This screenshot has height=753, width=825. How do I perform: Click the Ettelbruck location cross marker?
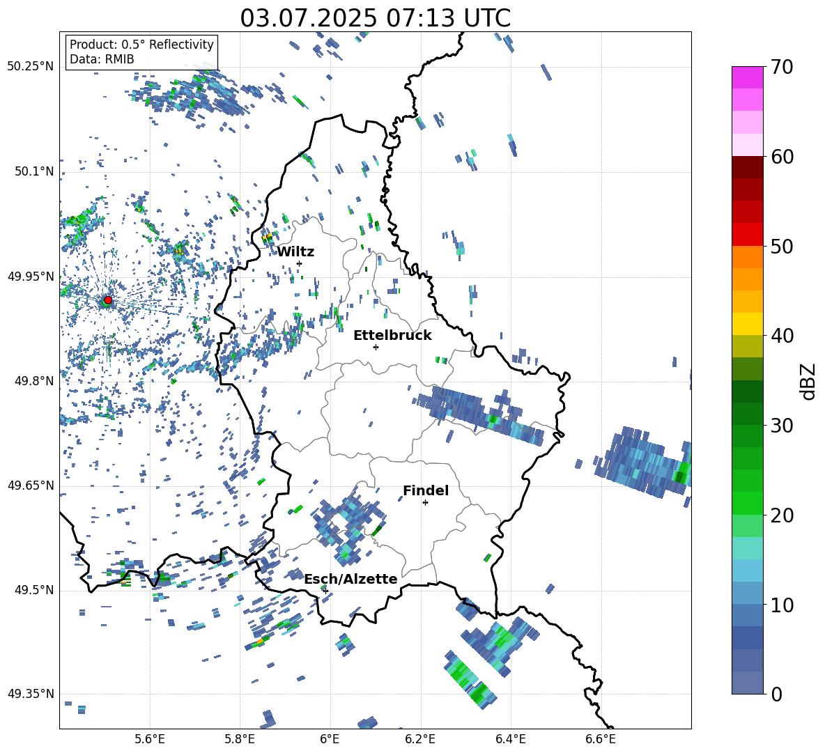click(376, 347)
